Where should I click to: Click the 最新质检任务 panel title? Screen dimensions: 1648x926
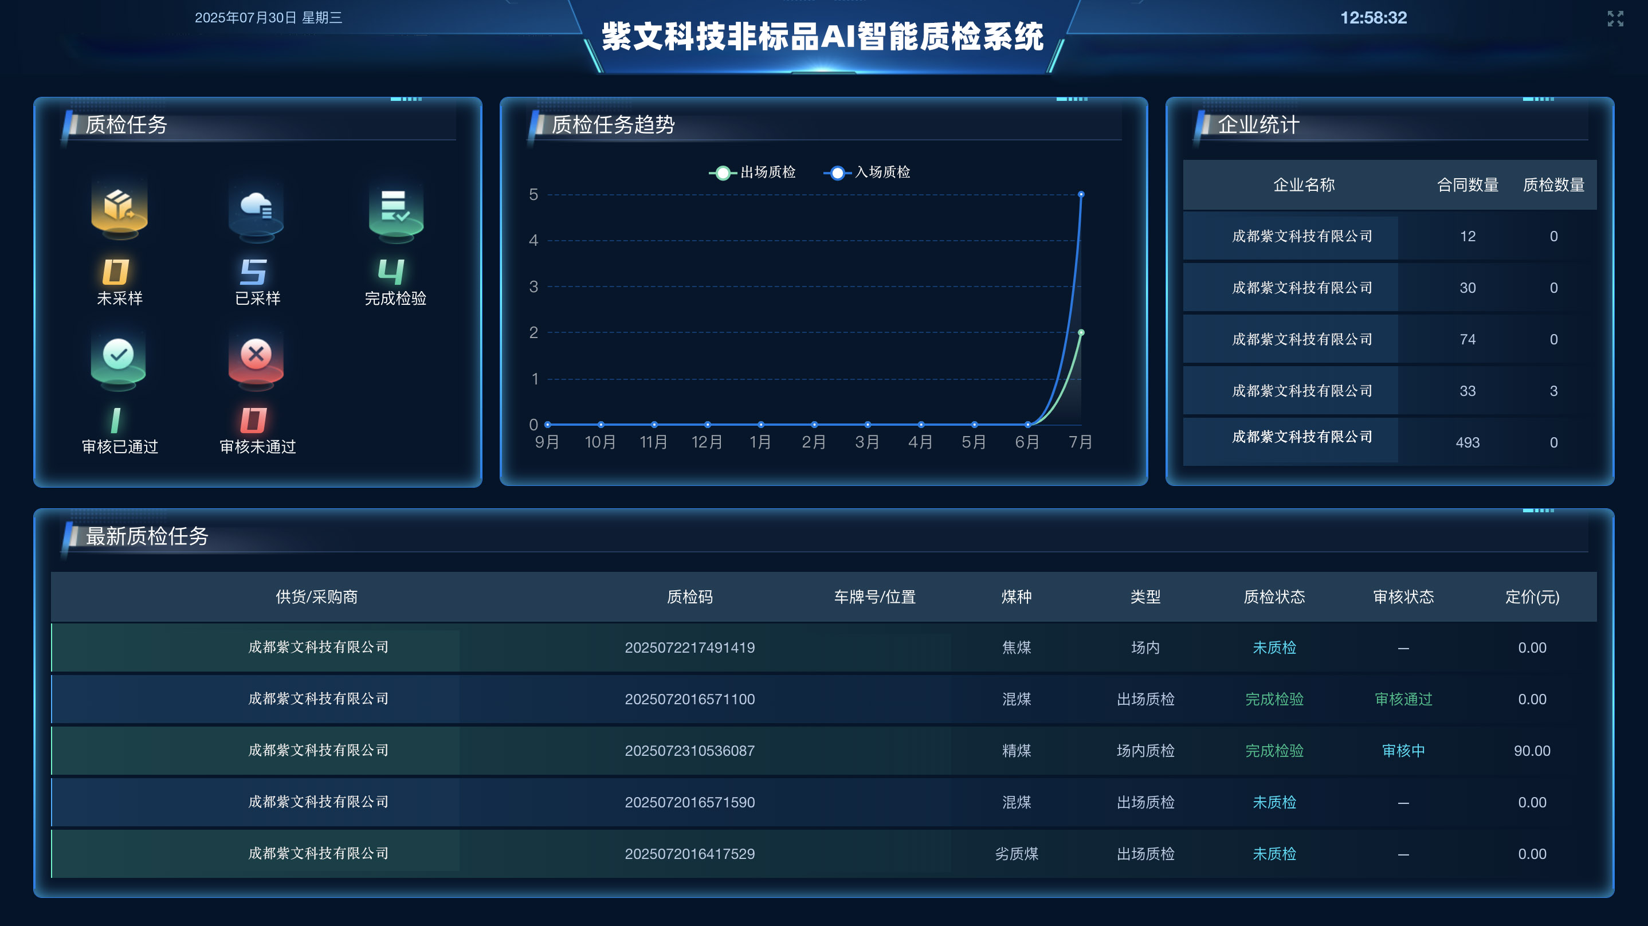(147, 536)
